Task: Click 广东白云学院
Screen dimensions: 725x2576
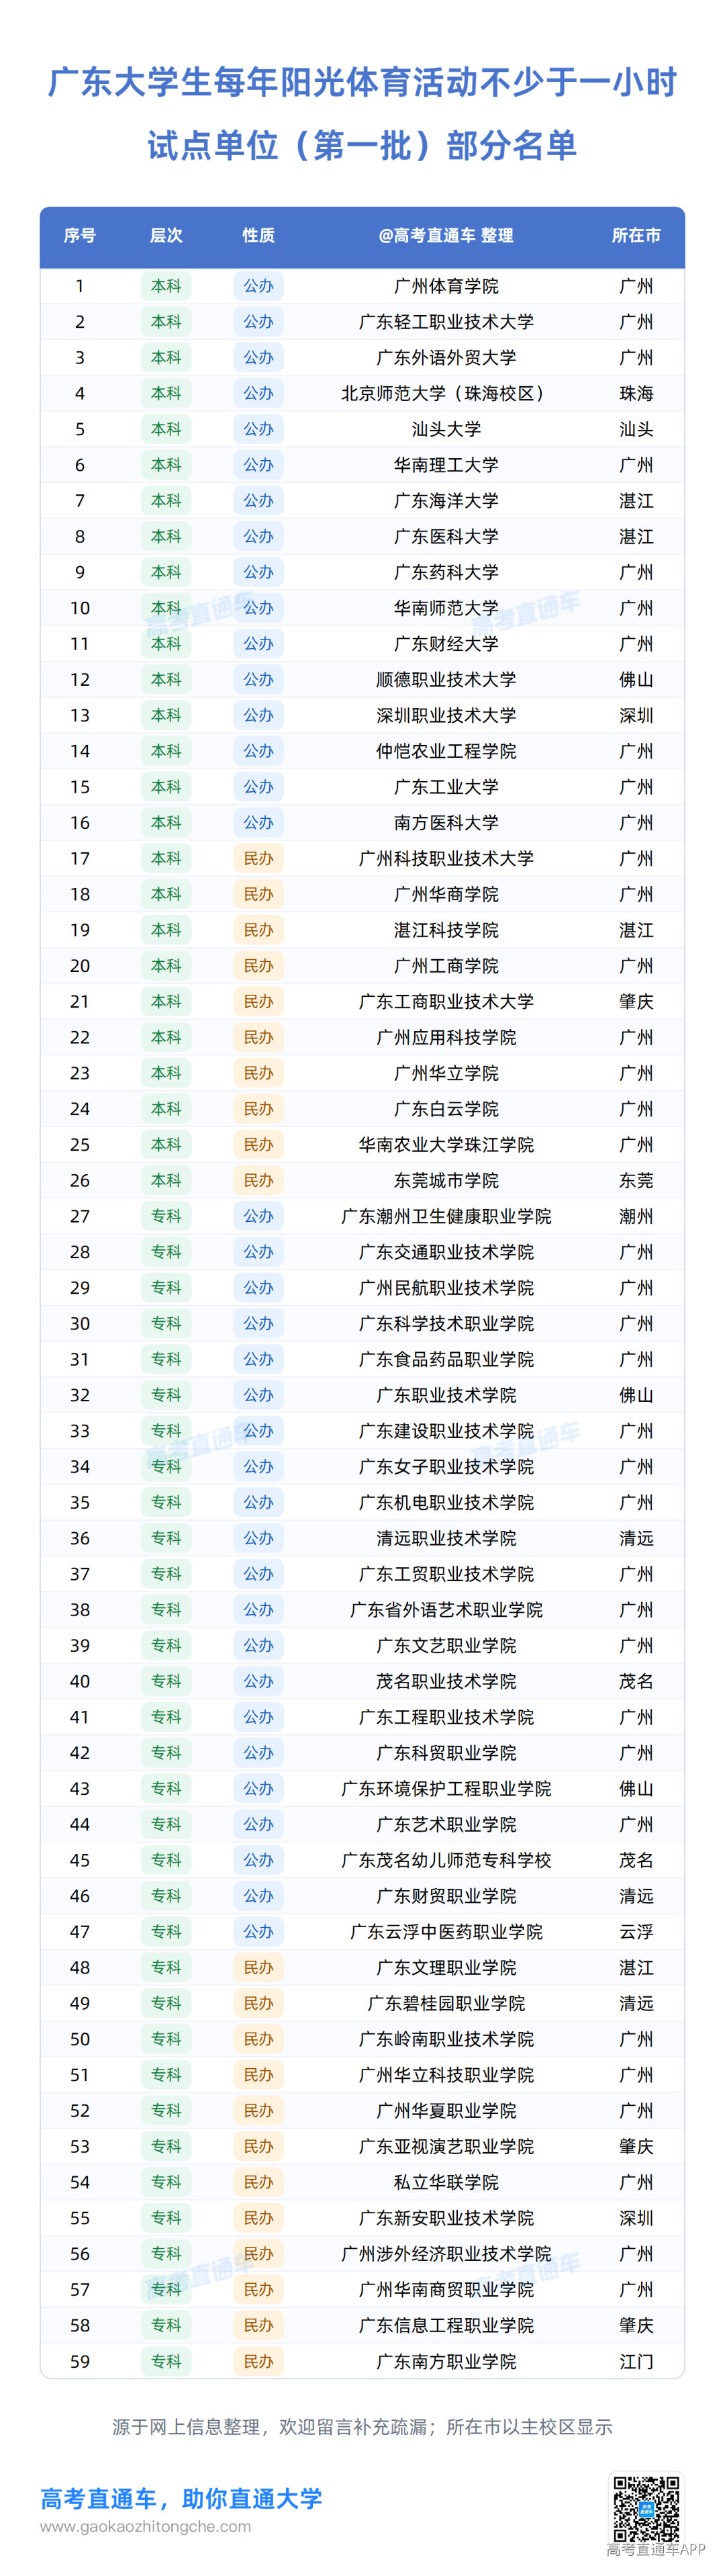Action: click(x=446, y=1109)
